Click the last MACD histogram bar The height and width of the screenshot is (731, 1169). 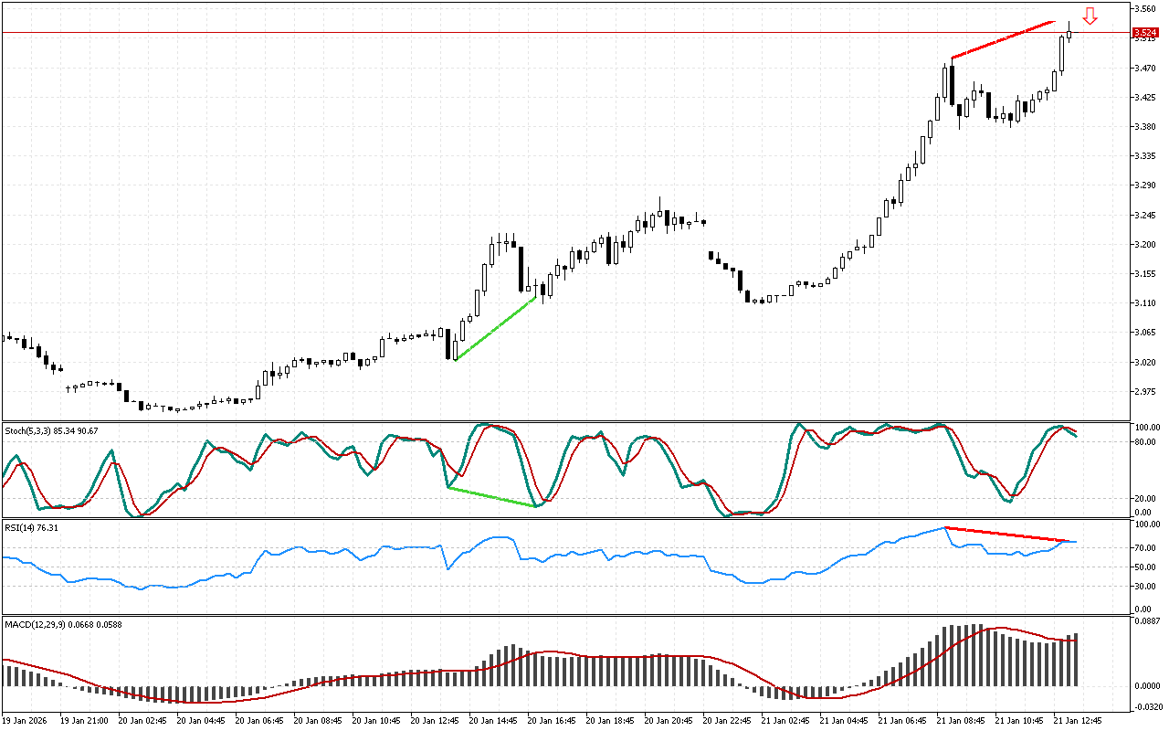point(1076,660)
